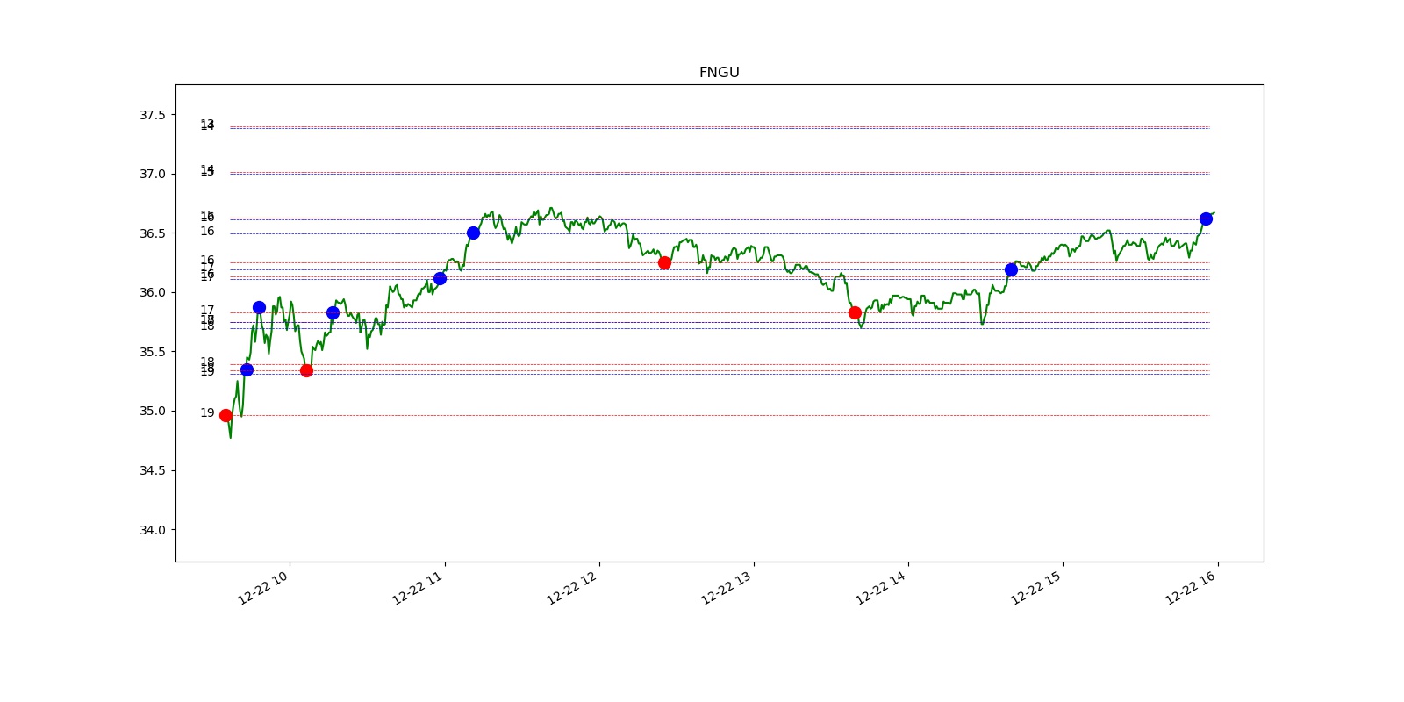Image resolution: width=1404 pixels, height=702 pixels.
Task: Click the red marker at 35.34 after 10:00
Action: tap(306, 370)
